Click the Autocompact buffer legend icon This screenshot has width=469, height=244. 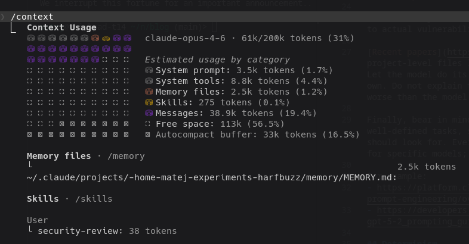(x=148, y=134)
